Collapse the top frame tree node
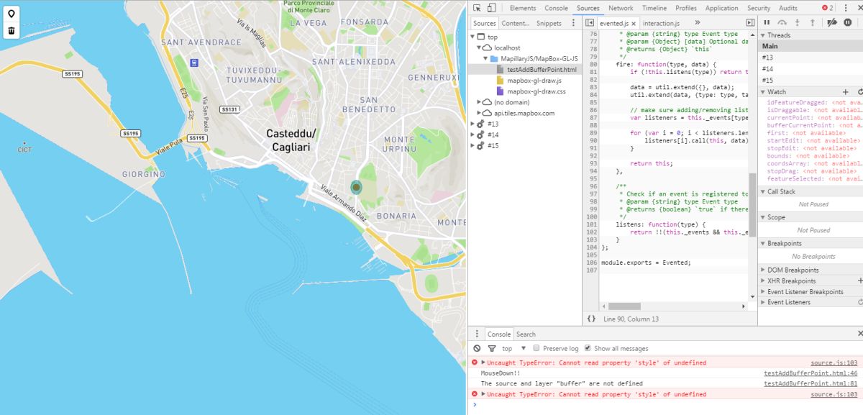Screen dimensions: 863x415 coord(472,37)
